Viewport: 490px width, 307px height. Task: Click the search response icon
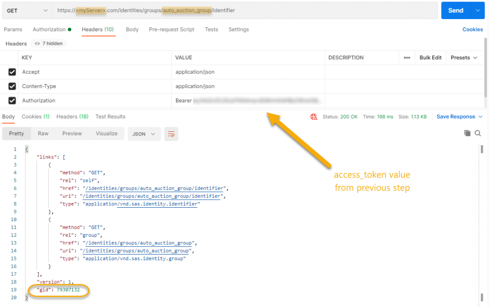tap(478, 133)
